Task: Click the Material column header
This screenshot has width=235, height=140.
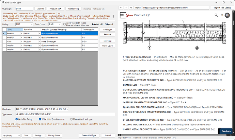Action: click(x=61, y=30)
